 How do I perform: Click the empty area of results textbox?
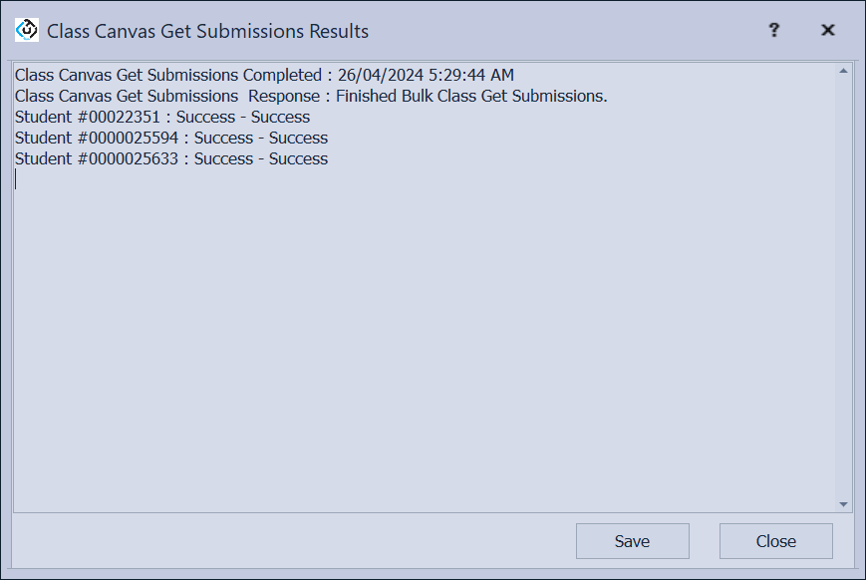click(x=419, y=349)
